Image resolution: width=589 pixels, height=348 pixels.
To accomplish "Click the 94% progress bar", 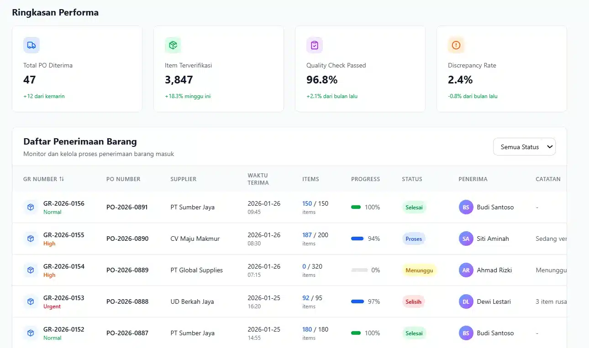I will click(x=357, y=239).
